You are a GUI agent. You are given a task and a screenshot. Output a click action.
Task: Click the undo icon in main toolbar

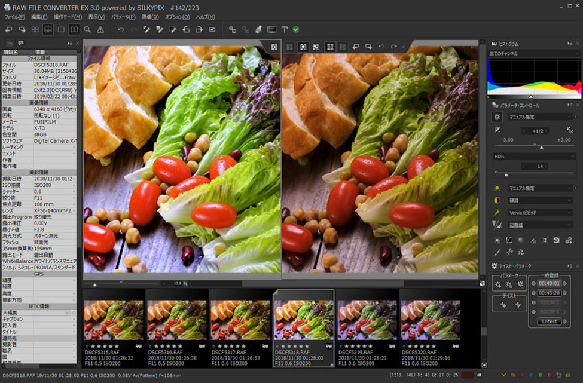[120, 30]
